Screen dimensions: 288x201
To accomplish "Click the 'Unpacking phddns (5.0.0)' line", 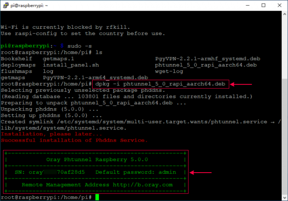I will click(49, 109).
